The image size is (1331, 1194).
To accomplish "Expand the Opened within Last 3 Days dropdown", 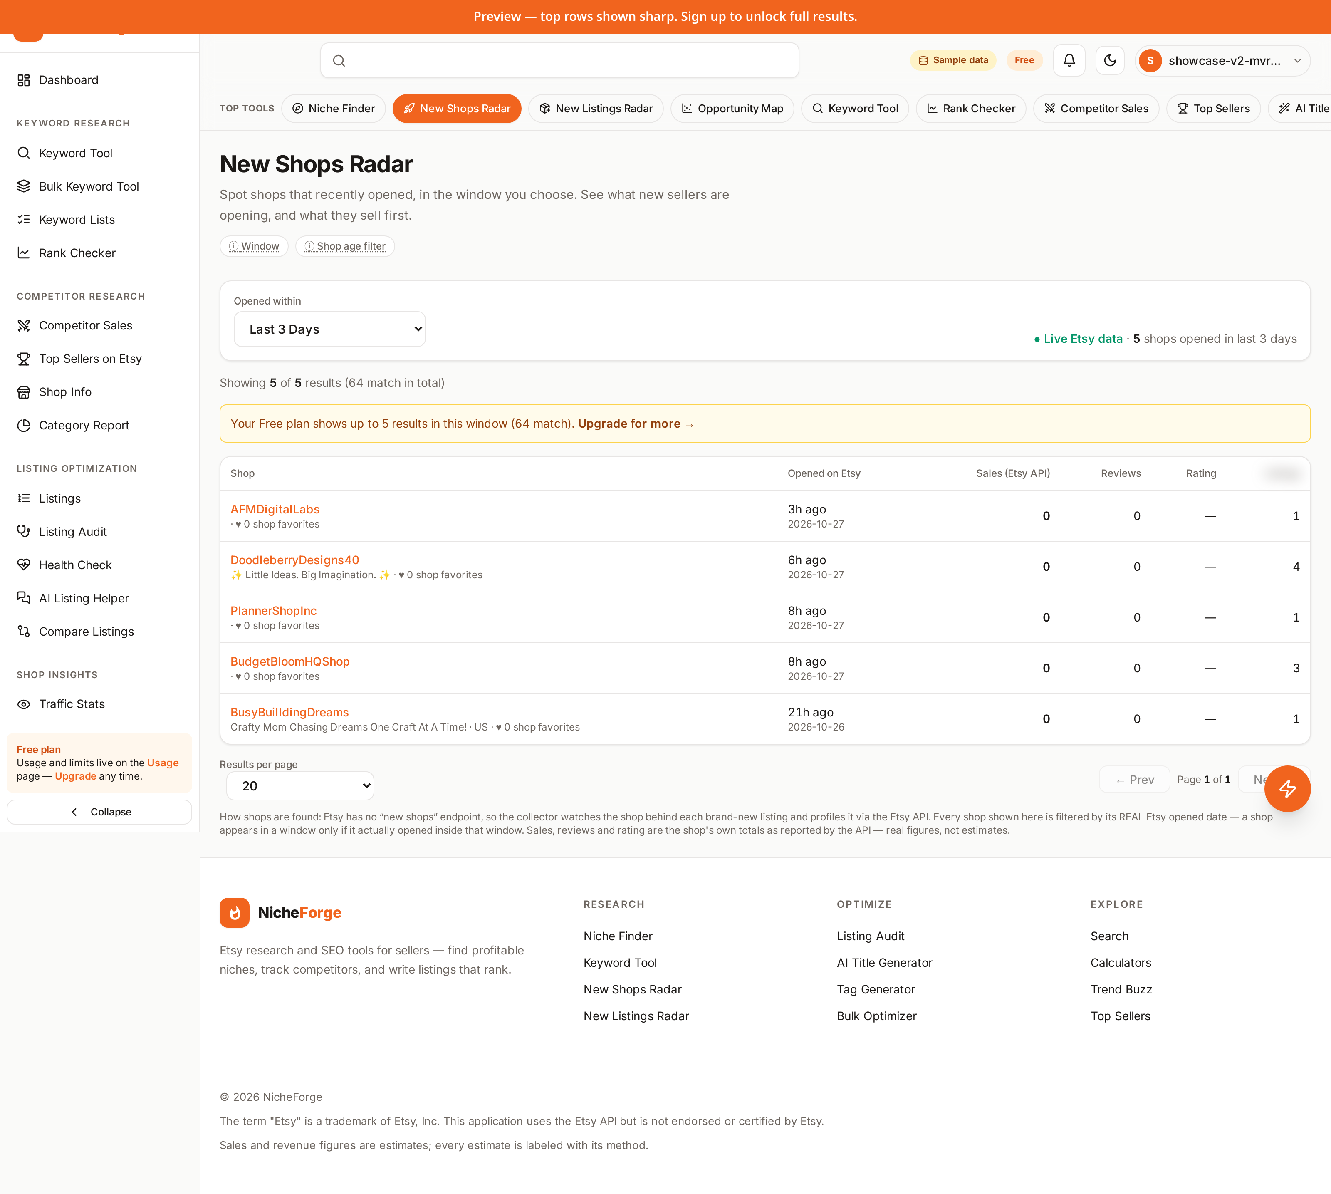I will (329, 329).
